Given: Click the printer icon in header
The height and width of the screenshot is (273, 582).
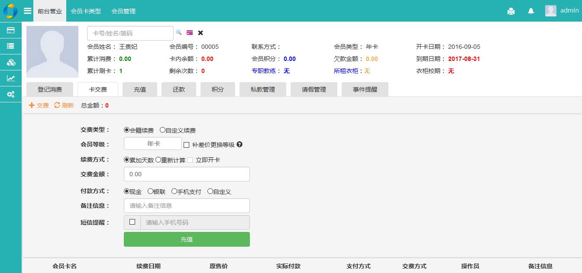Looking at the screenshot, I should pyautogui.click(x=511, y=11).
